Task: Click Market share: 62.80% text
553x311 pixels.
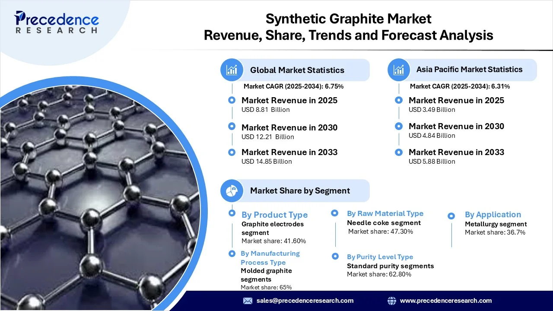Action: point(379,274)
